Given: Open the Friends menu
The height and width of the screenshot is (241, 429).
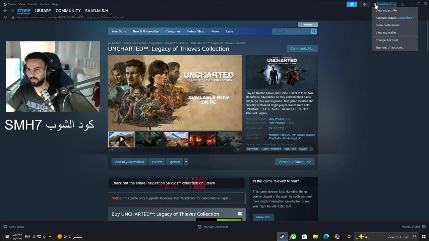Looking at the screenshot, I should (33, 4).
